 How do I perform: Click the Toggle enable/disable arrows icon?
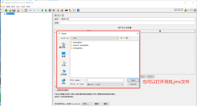click(x=38, y=10)
